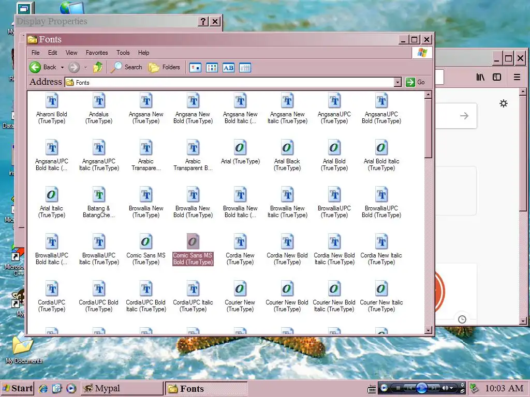
Task: Select the AngsanaUPC Bold (TrueType) icon
Action: [x=381, y=100]
